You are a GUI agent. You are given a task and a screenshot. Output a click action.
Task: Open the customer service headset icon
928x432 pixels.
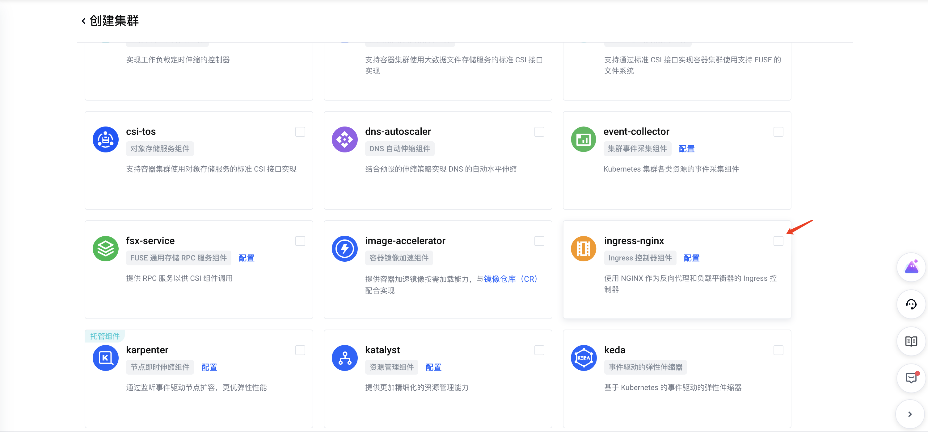click(x=911, y=304)
